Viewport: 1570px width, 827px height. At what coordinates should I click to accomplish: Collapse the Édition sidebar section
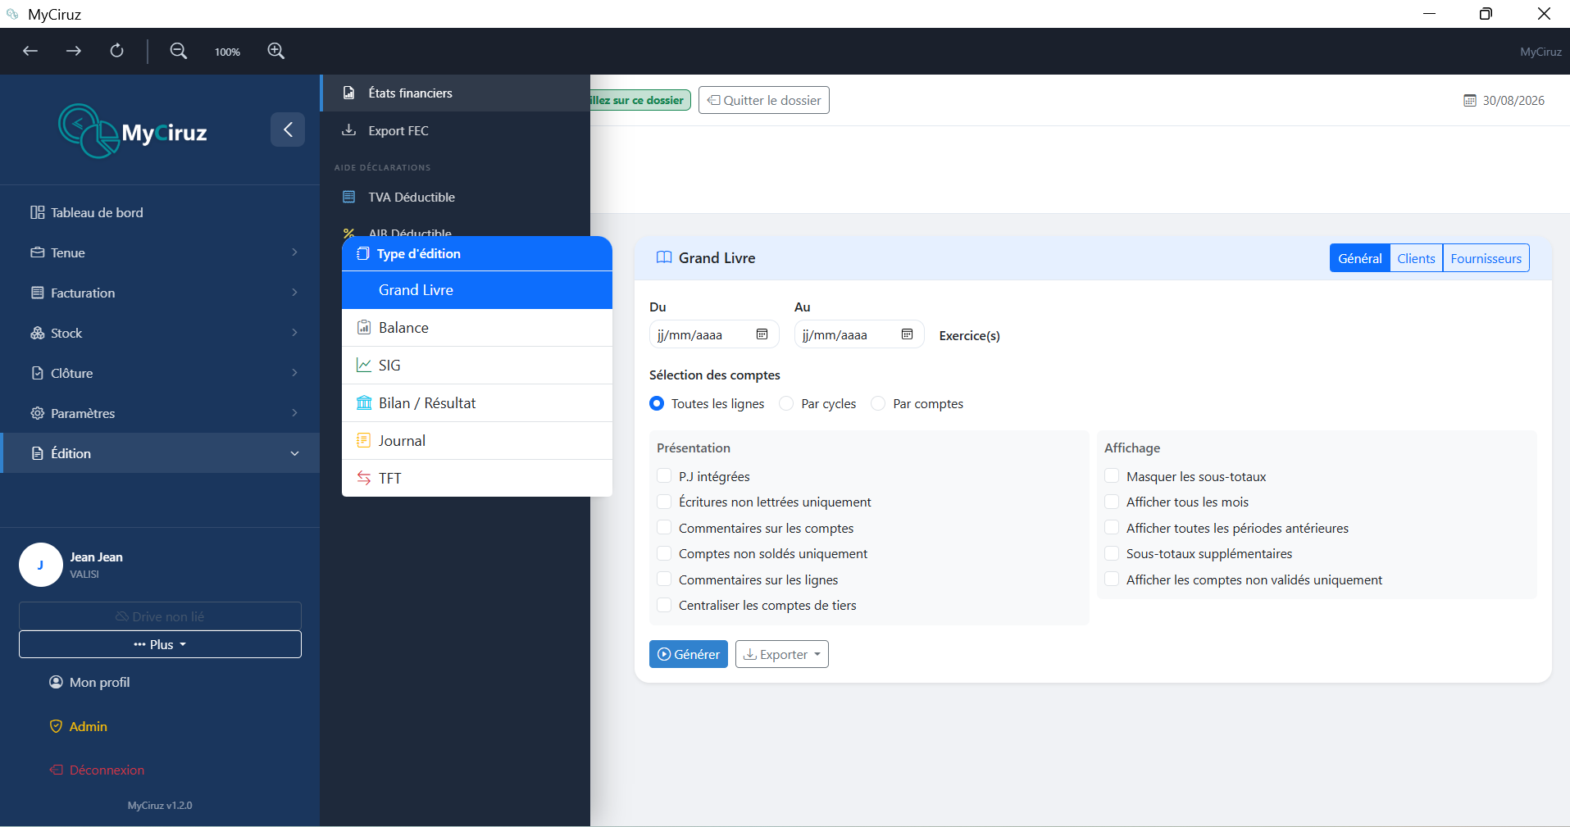pyautogui.click(x=160, y=453)
